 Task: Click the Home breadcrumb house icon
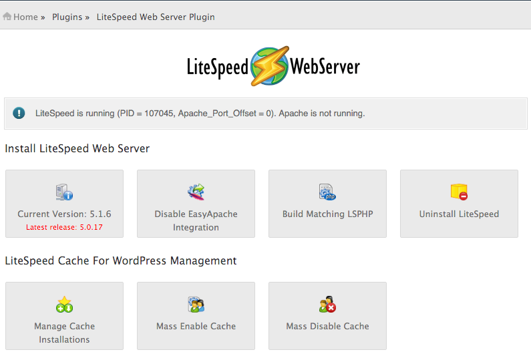(7, 16)
